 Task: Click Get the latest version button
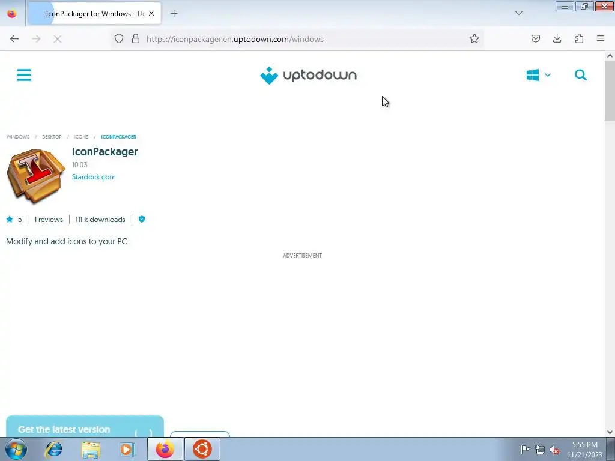[x=85, y=427]
